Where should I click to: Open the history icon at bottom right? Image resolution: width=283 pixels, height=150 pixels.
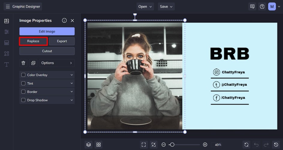pos(276,145)
